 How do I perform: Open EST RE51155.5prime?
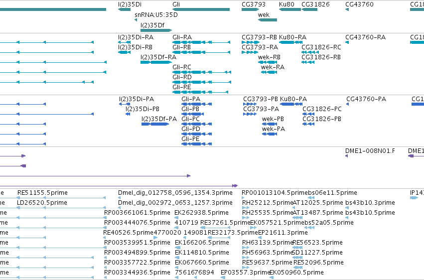42,193
